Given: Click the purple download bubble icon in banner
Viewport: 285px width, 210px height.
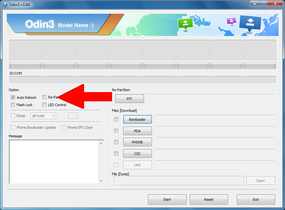Looking at the screenshot, I should point(232,21).
